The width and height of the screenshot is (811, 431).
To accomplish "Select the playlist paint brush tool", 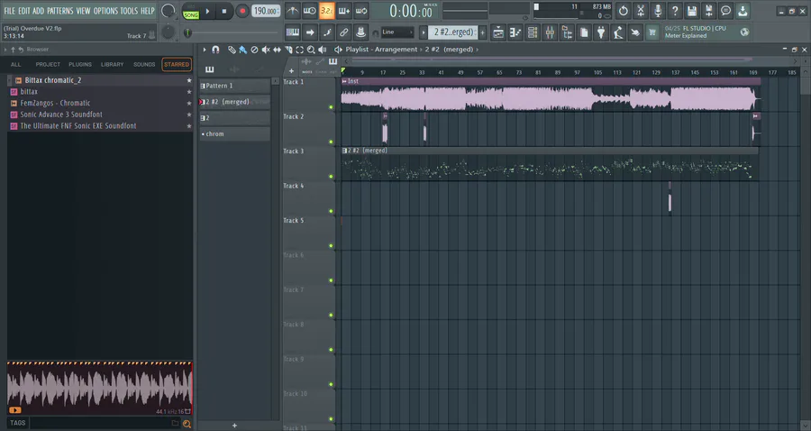I will [x=242, y=50].
